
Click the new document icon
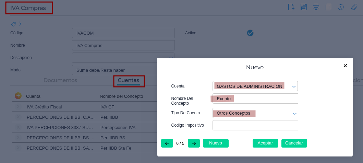(x=291, y=7)
